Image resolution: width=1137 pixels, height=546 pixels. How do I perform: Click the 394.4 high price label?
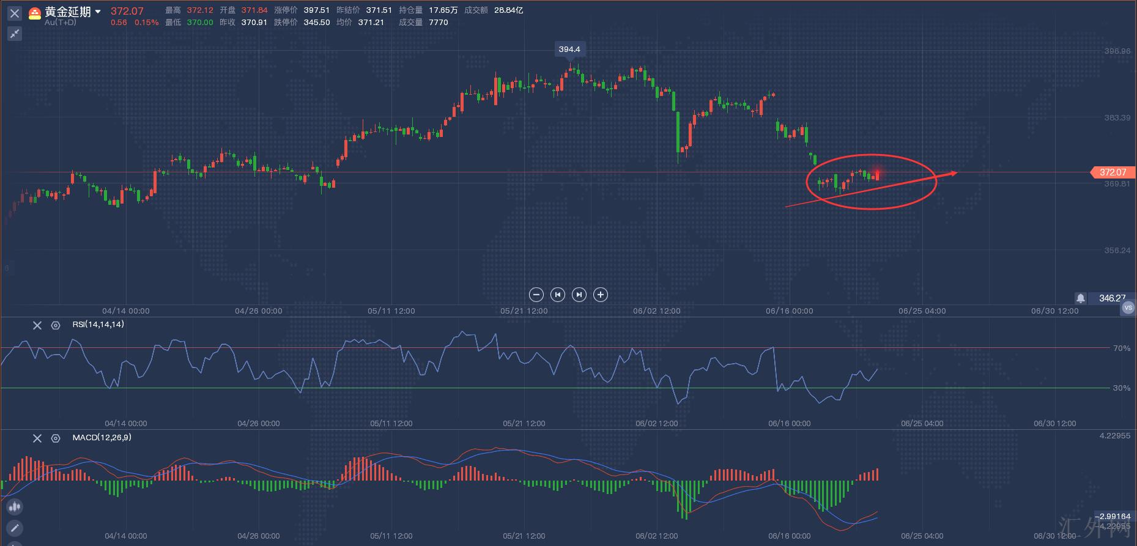(x=569, y=49)
